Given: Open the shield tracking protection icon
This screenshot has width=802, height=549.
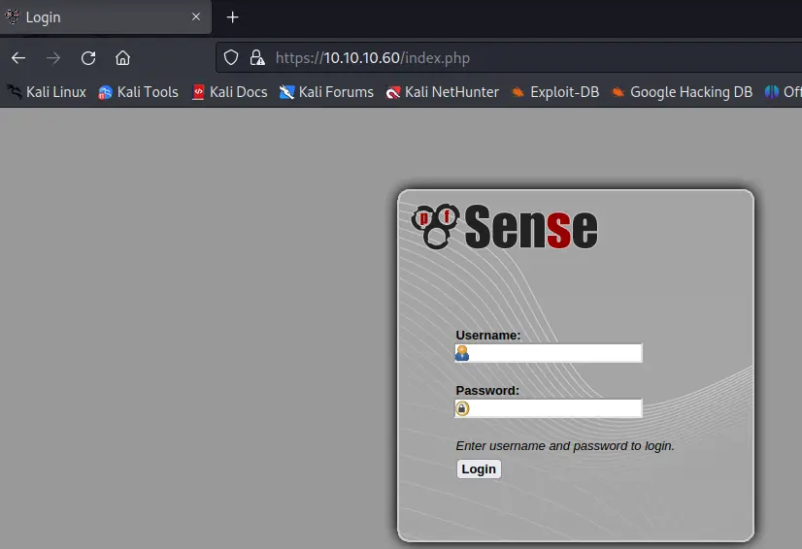Looking at the screenshot, I should tap(231, 58).
